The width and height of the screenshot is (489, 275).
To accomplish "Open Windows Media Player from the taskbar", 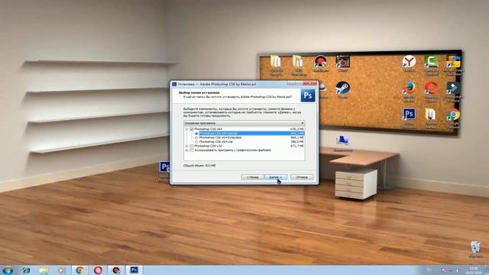I will [x=61, y=270].
